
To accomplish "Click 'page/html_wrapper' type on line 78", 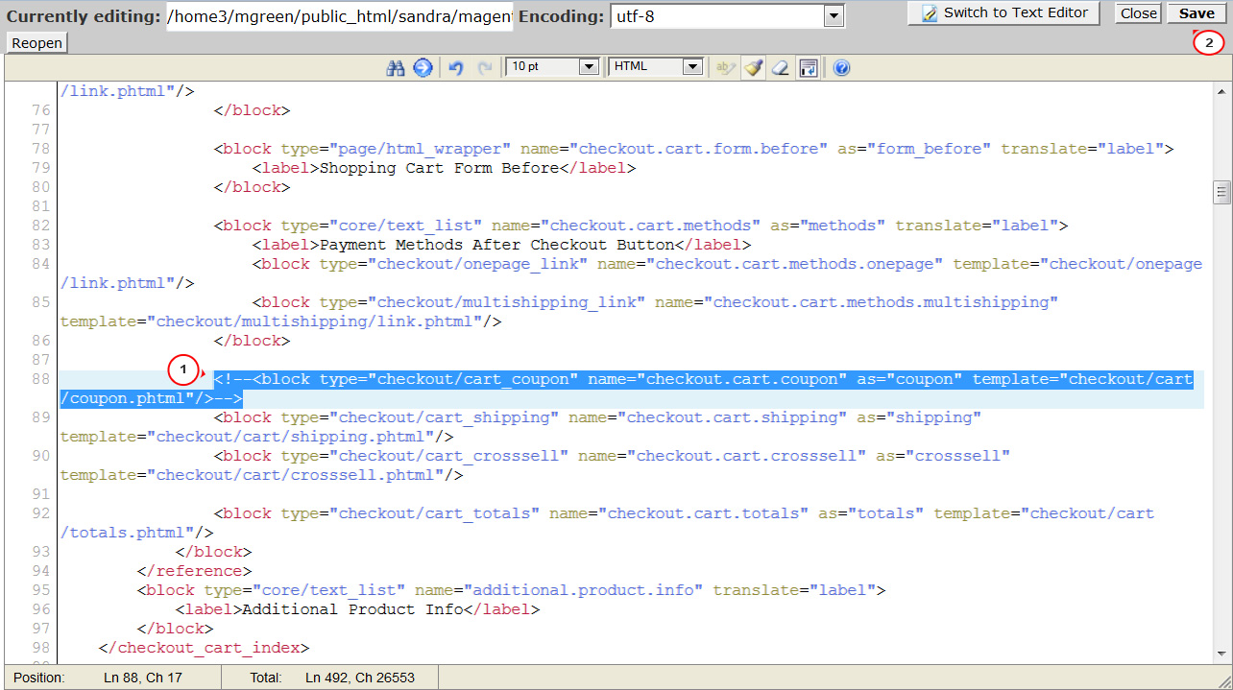I will tap(420, 149).
